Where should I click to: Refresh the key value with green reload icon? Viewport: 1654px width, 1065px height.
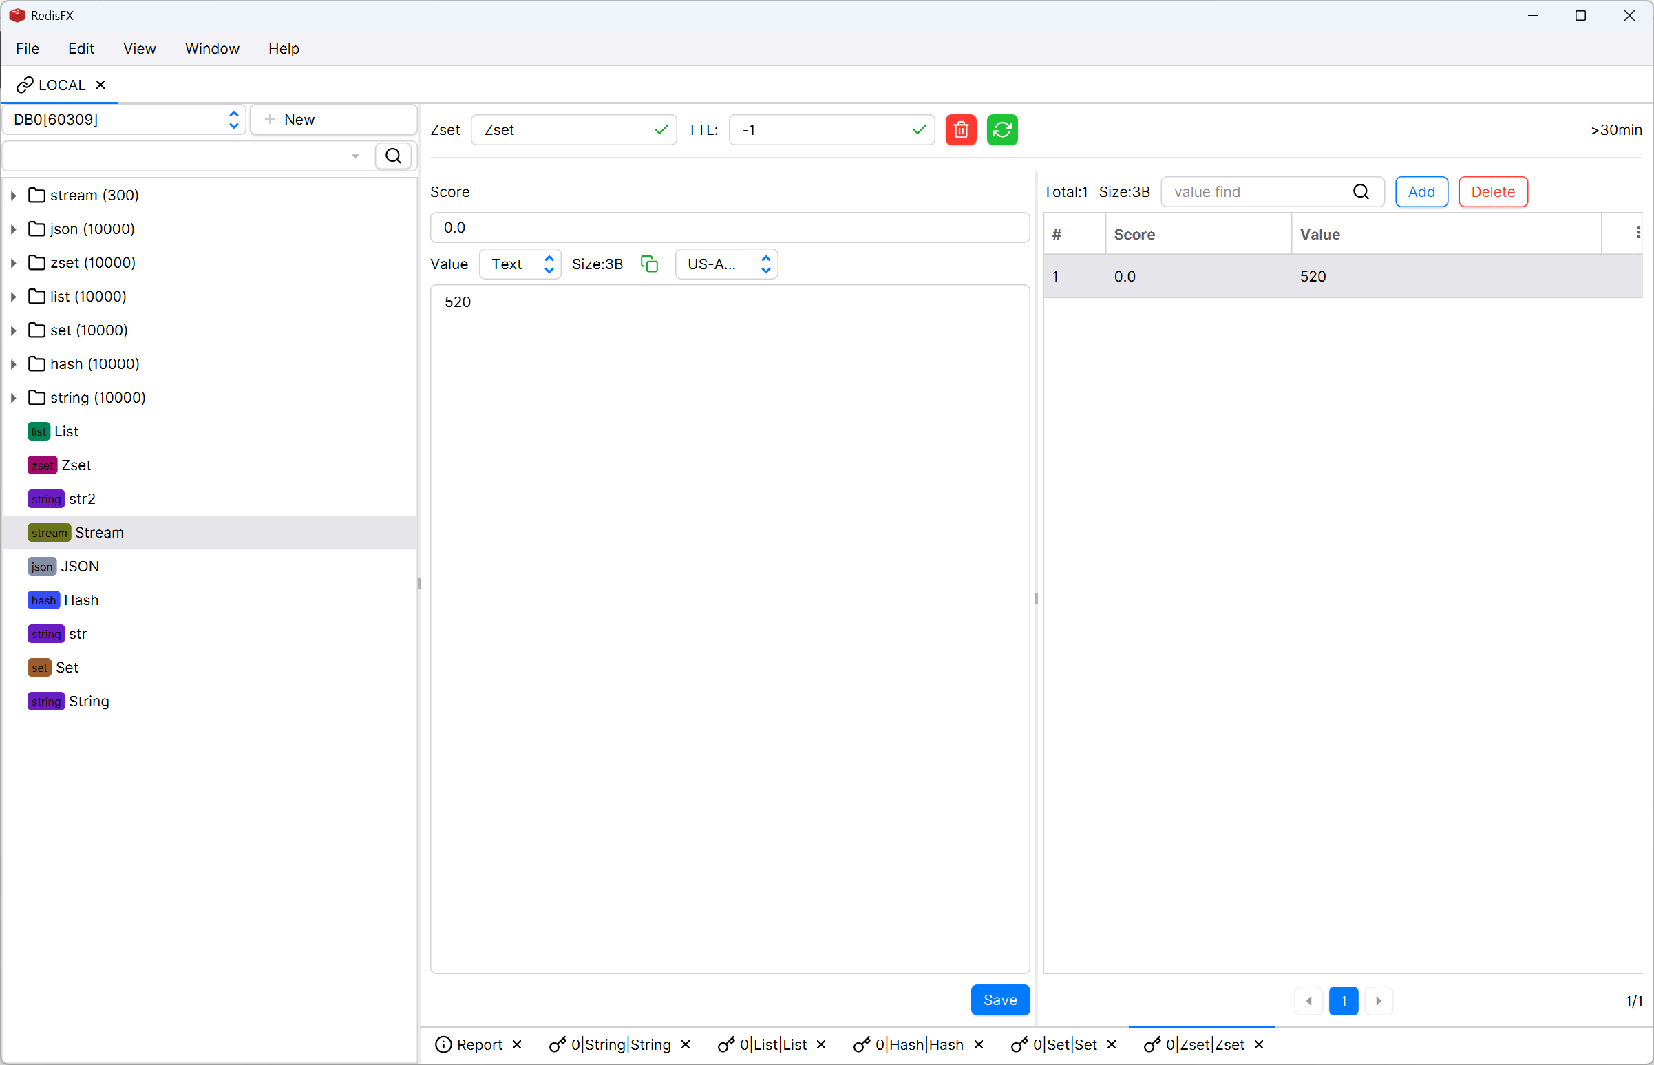1002,129
